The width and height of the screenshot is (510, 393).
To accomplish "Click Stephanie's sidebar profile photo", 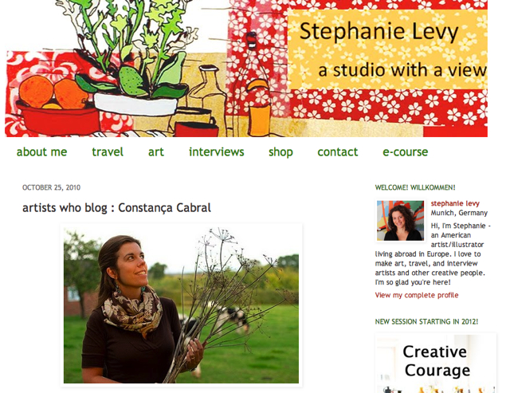I will click(x=400, y=221).
